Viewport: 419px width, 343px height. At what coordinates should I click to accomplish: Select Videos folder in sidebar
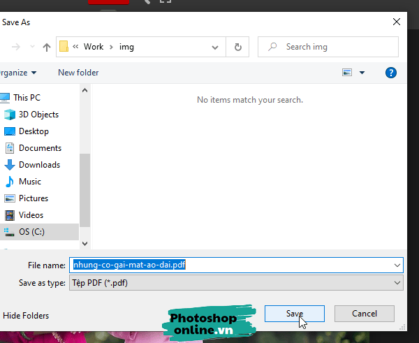pyautogui.click(x=31, y=215)
